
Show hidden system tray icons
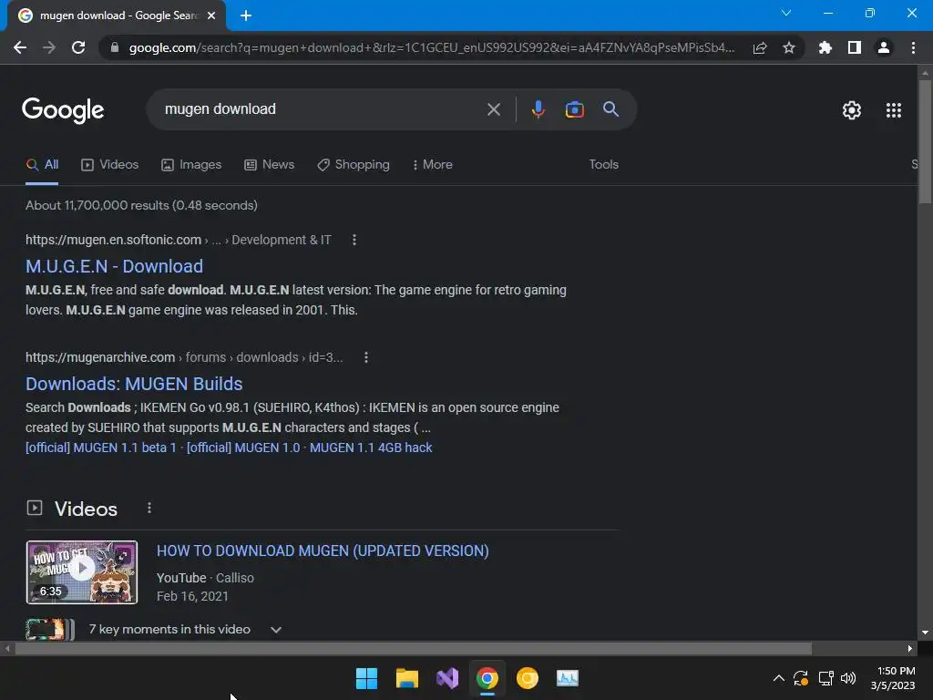778,678
